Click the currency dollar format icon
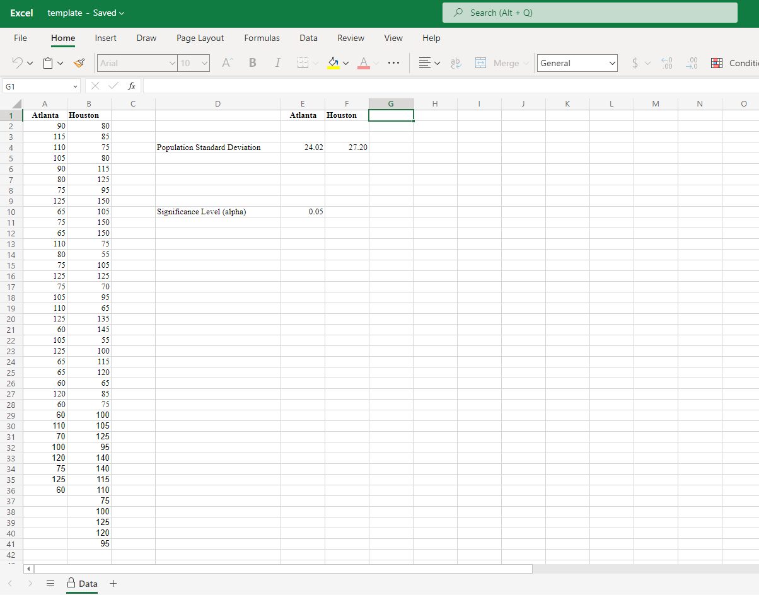The width and height of the screenshot is (759, 595). tap(635, 63)
